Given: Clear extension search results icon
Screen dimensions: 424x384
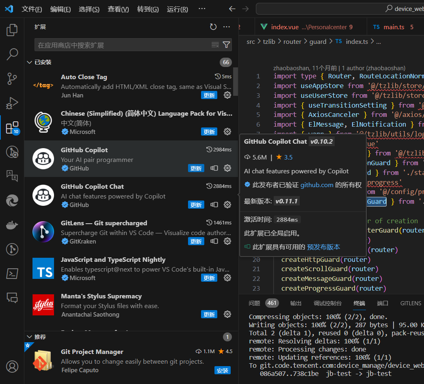Looking at the screenshot, I should coord(215,45).
